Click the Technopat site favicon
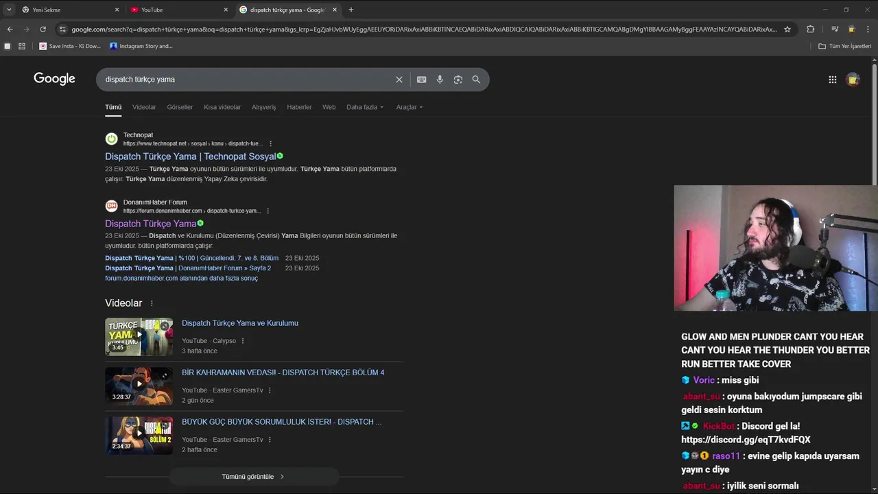Image resolution: width=878 pixels, height=494 pixels. [111, 139]
